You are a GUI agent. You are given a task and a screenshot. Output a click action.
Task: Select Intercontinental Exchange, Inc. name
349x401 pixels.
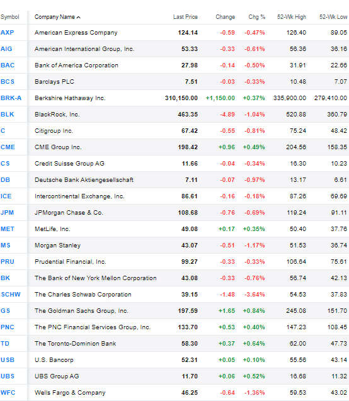pos(79,196)
